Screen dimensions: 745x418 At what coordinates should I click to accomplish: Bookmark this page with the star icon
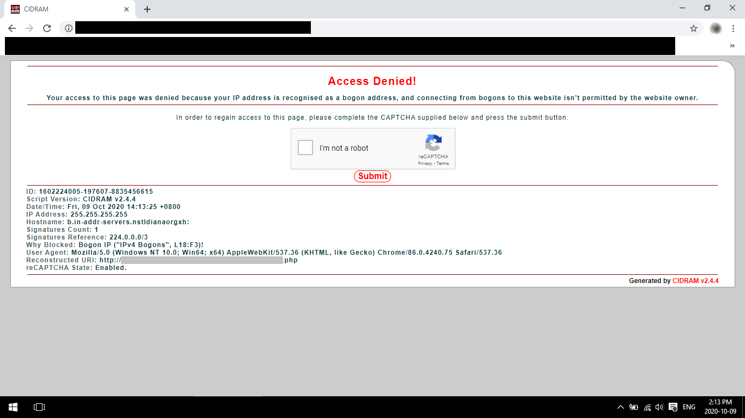[x=694, y=28]
